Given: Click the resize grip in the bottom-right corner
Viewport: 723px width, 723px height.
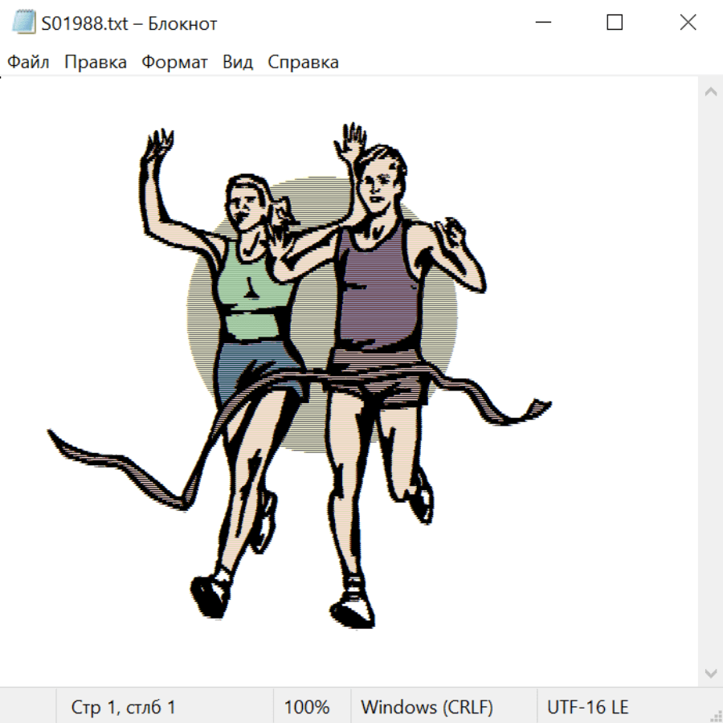Looking at the screenshot, I should [716, 716].
